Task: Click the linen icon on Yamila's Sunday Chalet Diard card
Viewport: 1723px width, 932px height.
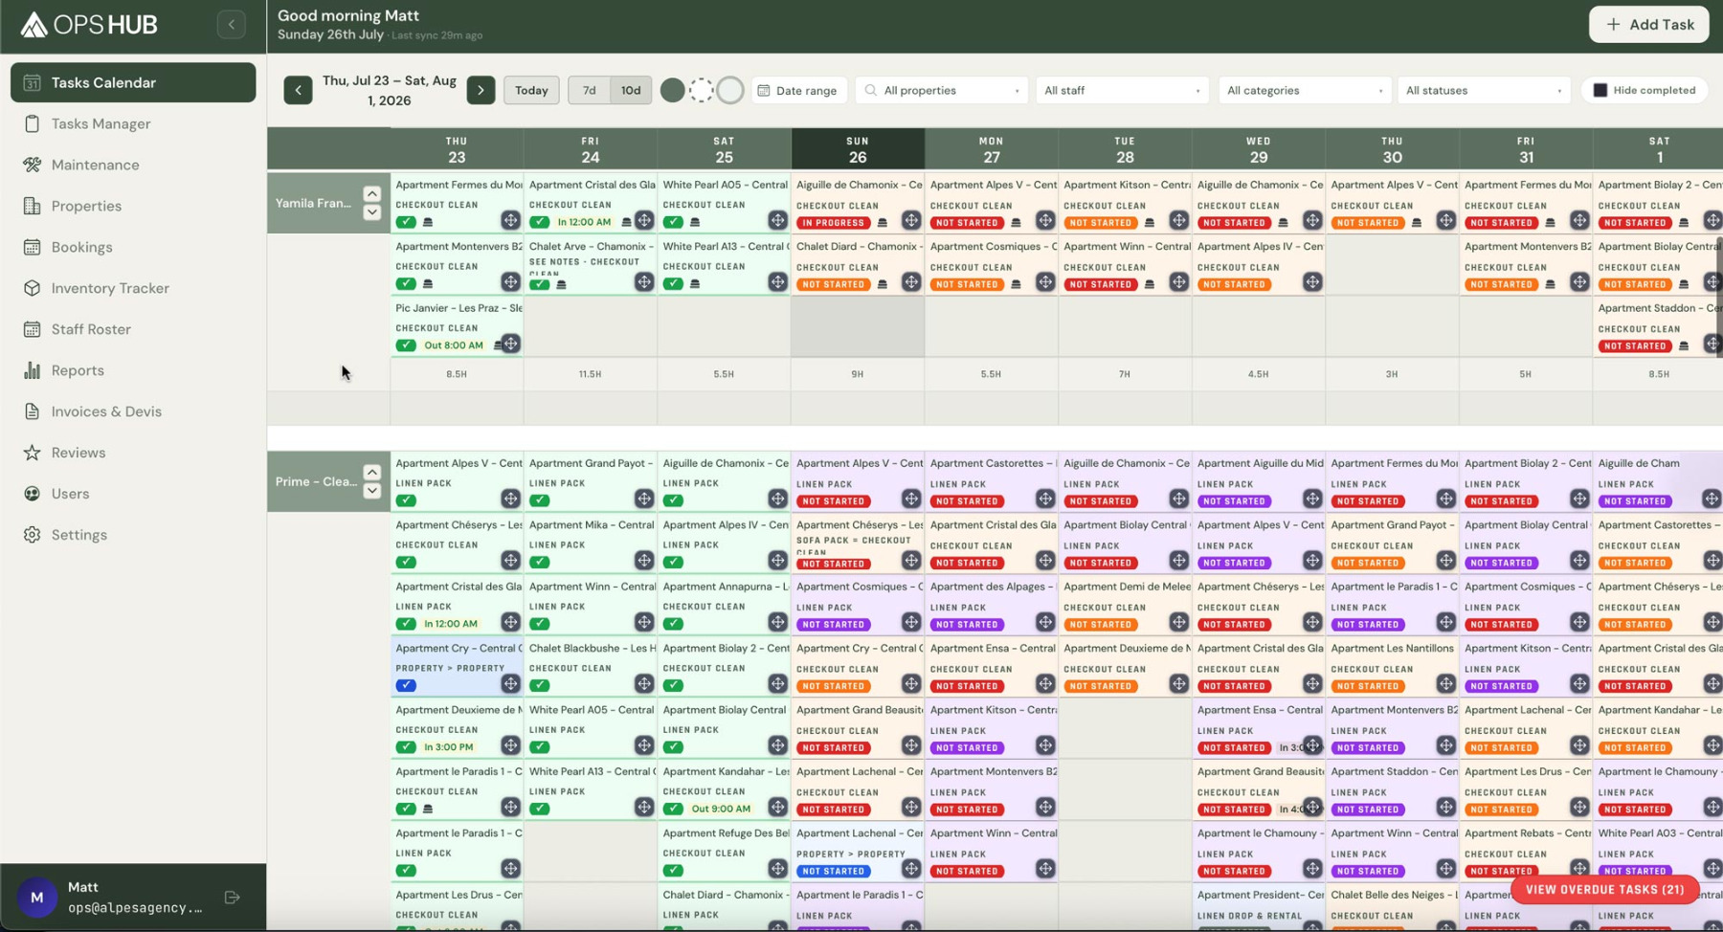Action: [883, 284]
